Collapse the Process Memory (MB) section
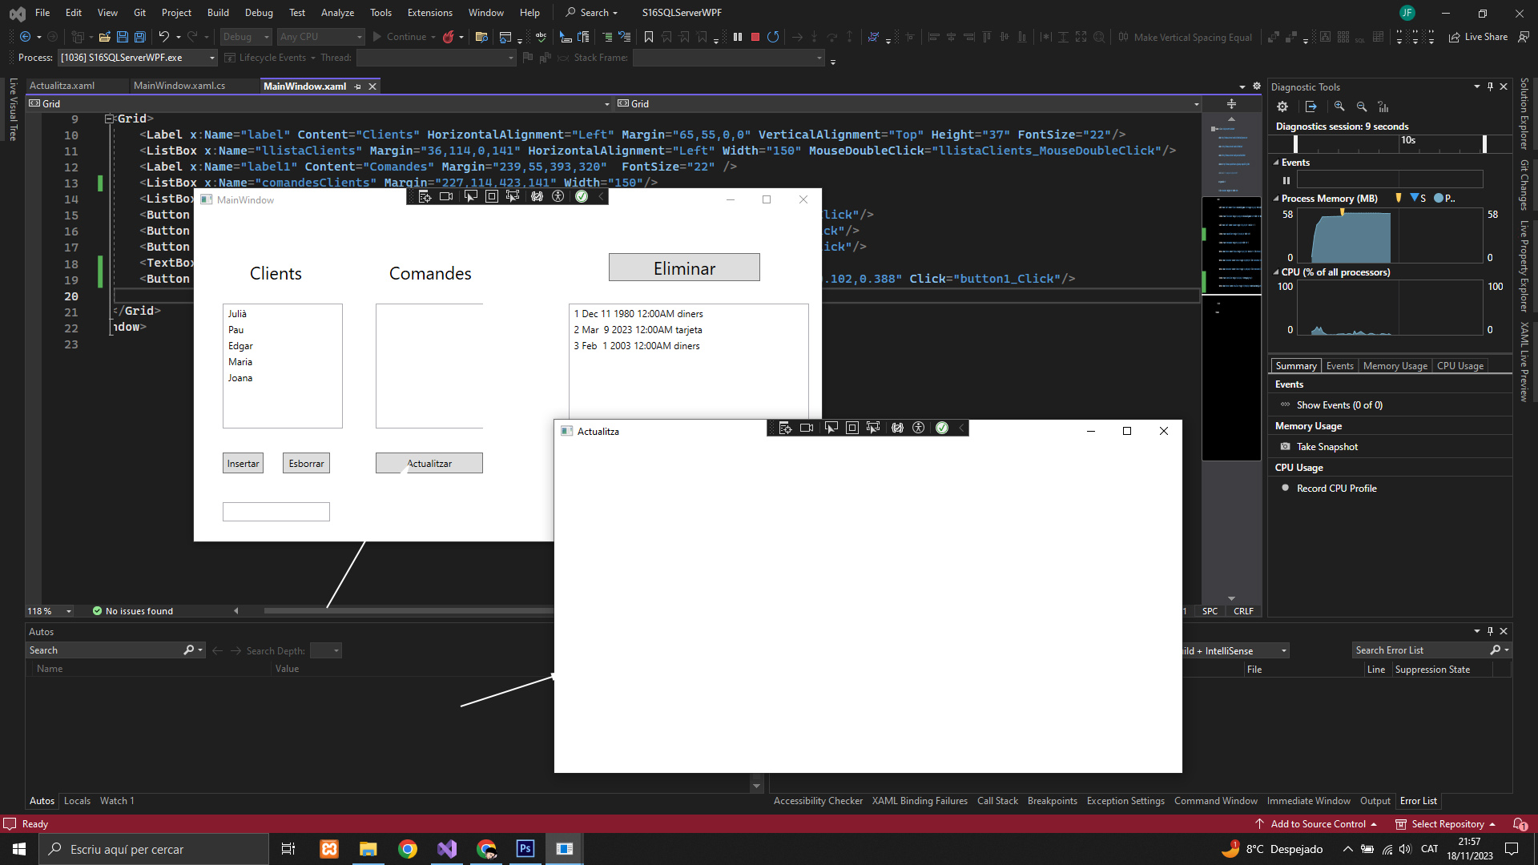 pyautogui.click(x=1276, y=199)
